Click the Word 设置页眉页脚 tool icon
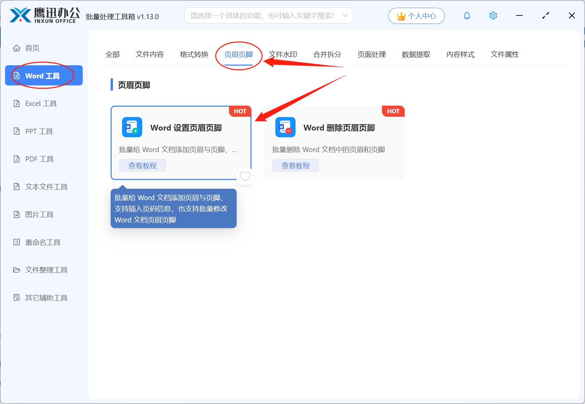 click(x=132, y=127)
